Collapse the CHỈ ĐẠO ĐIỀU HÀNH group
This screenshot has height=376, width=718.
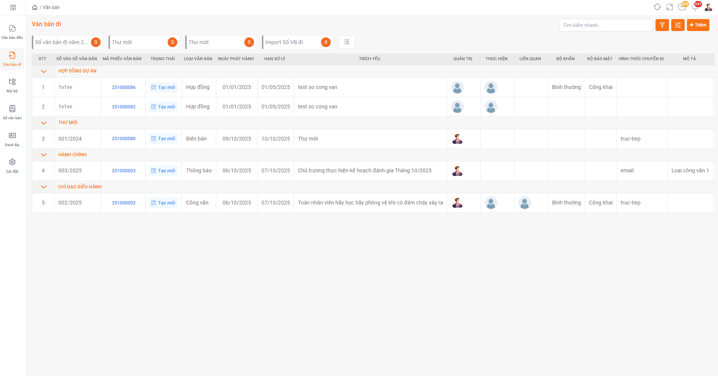click(x=43, y=187)
